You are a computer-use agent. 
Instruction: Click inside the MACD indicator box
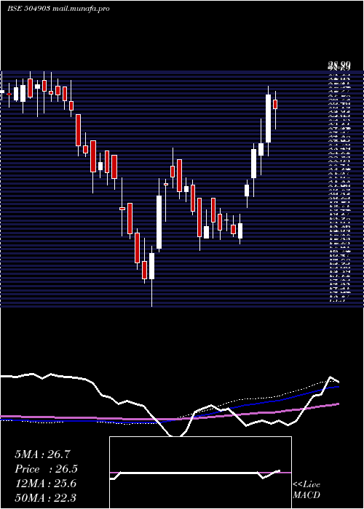click(x=200, y=473)
